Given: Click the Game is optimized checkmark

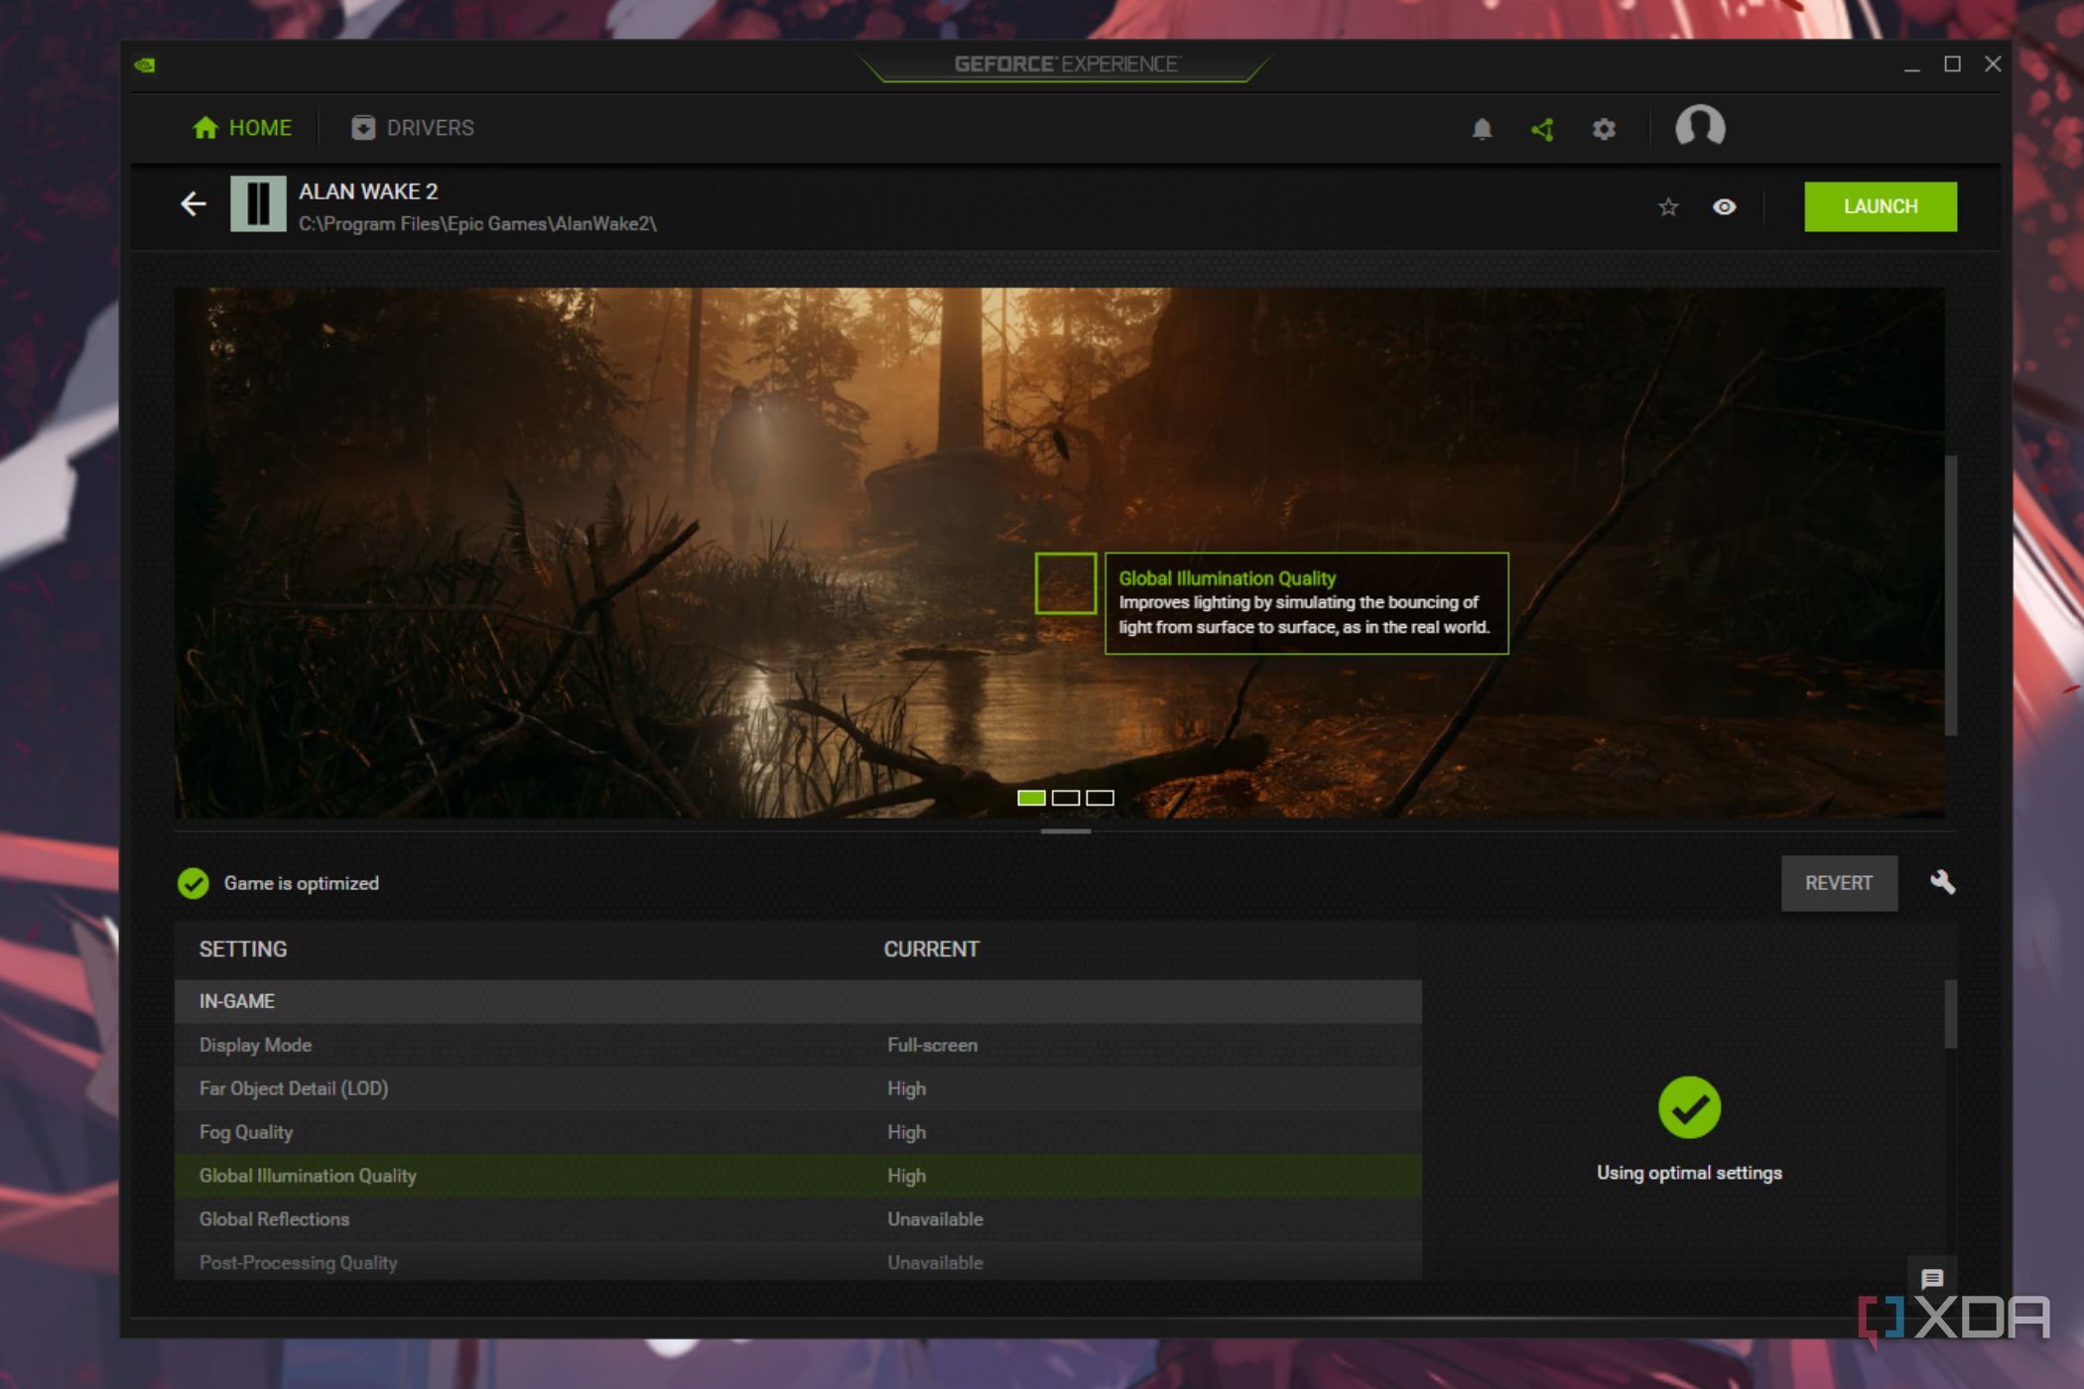Looking at the screenshot, I should (194, 883).
